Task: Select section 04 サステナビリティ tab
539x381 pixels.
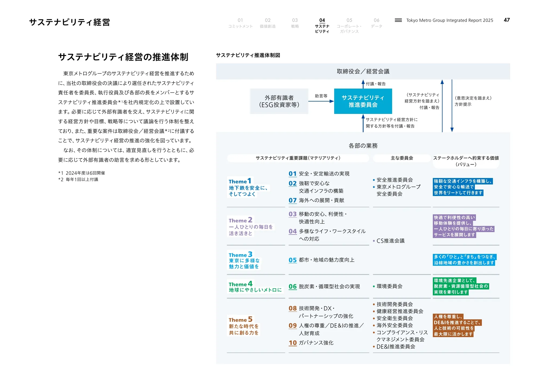Action: 322,26
